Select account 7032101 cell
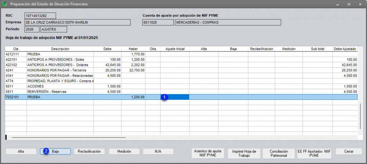 16,97
